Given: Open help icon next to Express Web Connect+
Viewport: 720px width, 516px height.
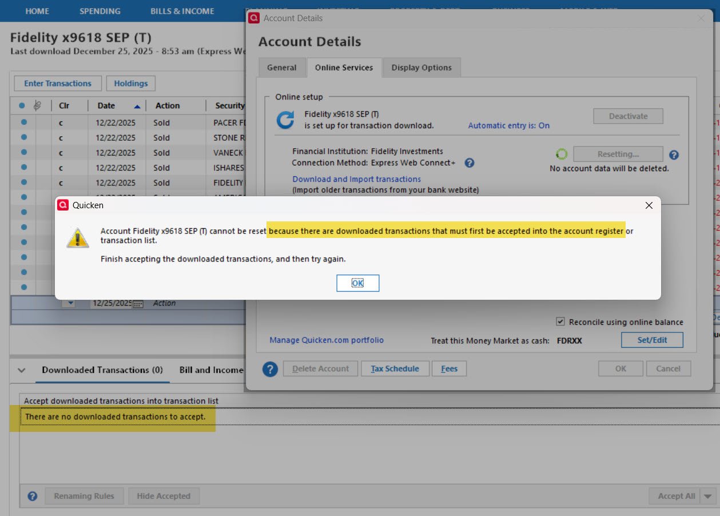Looking at the screenshot, I should click(469, 163).
